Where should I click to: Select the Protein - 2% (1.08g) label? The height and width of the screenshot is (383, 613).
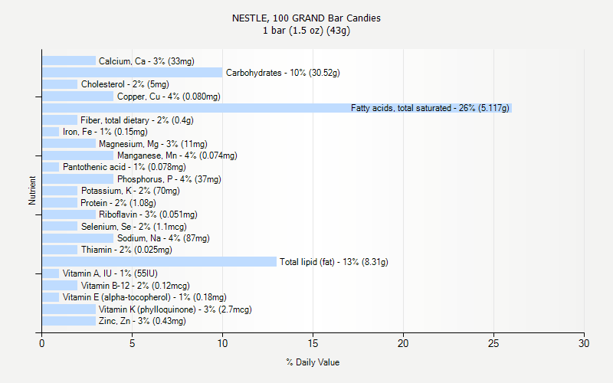click(119, 203)
